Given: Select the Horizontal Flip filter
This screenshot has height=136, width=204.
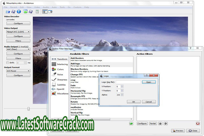Looking at the screenshot, I should 84,92.
